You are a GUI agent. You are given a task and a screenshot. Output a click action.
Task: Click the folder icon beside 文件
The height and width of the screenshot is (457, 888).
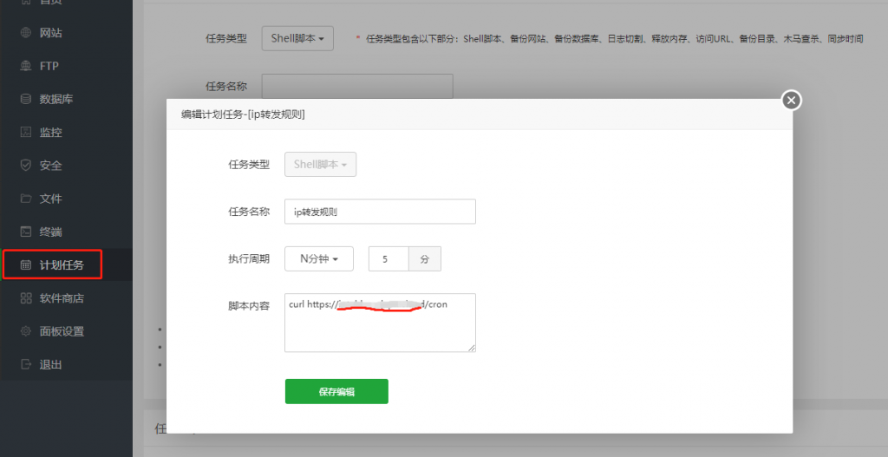pos(26,199)
